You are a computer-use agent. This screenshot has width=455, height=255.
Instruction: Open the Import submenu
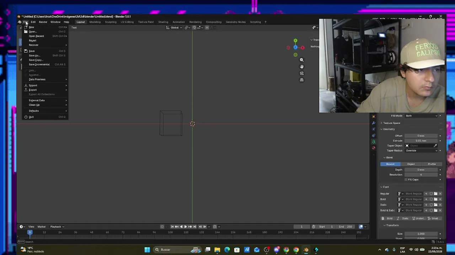point(45,85)
